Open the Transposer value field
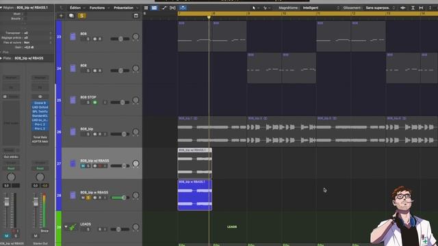Viewport: 438px width, 246px height. pyautogui.click(x=38, y=33)
